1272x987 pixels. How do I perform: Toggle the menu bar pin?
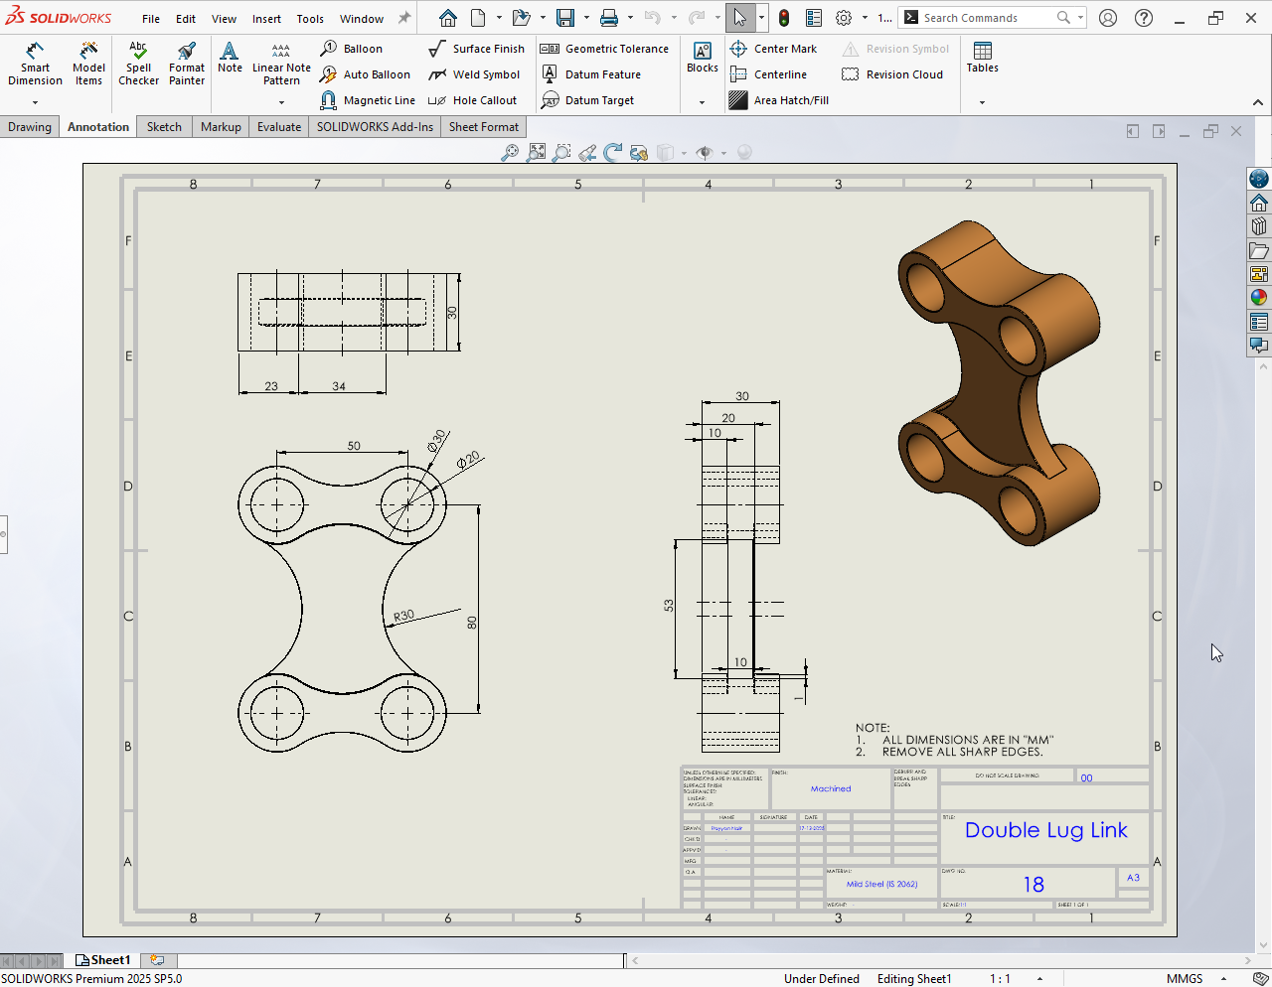click(404, 18)
